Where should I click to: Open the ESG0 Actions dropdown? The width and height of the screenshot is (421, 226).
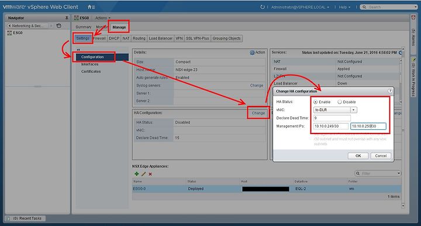pos(103,18)
